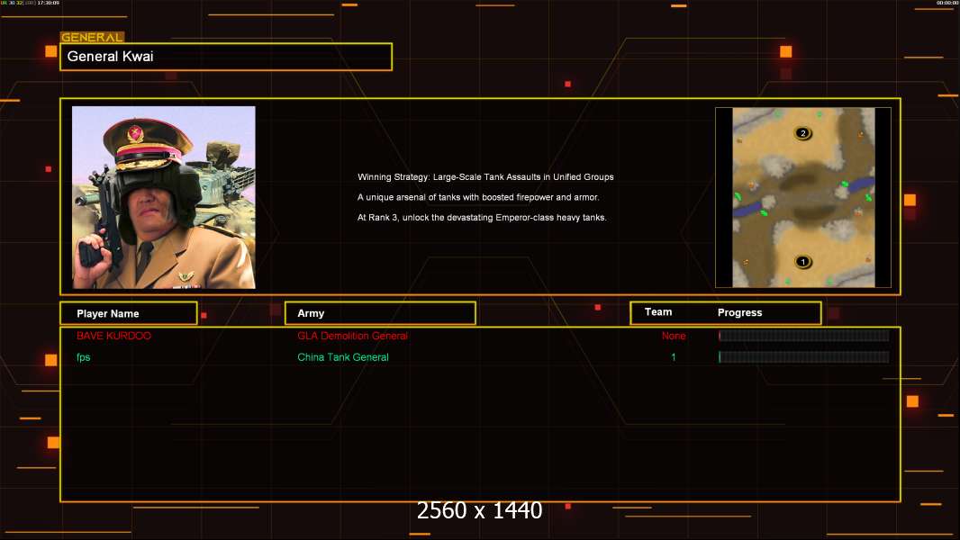This screenshot has height=540, width=960.
Task: Click the Winning Strategy description line
Action: tap(485, 176)
